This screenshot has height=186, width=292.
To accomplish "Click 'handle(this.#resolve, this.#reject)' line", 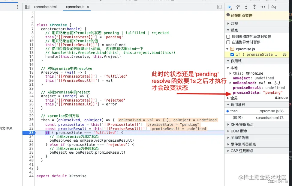I will pos(83,57).
